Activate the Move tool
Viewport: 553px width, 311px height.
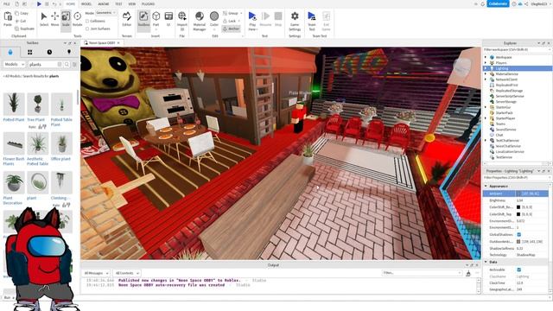[x=54, y=19]
